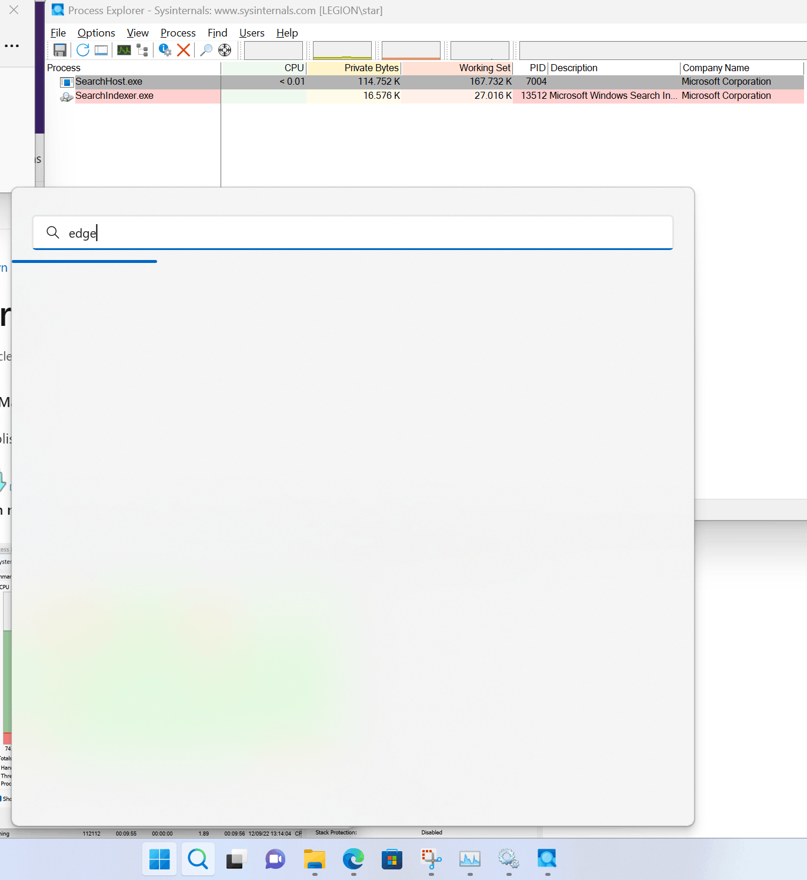Click the red X Kill Process icon

[x=184, y=50]
